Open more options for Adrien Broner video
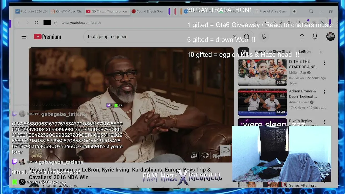Screen dimensions: 345x194 (x=324, y=92)
